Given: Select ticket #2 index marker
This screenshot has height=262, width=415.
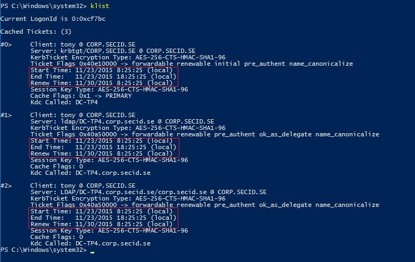Looking at the screenshot, I should point(6,186).
